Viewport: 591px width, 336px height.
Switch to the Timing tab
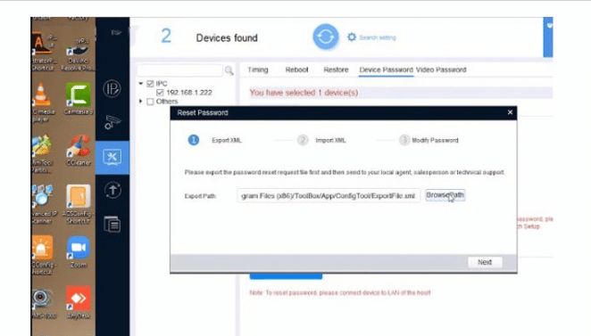click(x=258, y=70)
